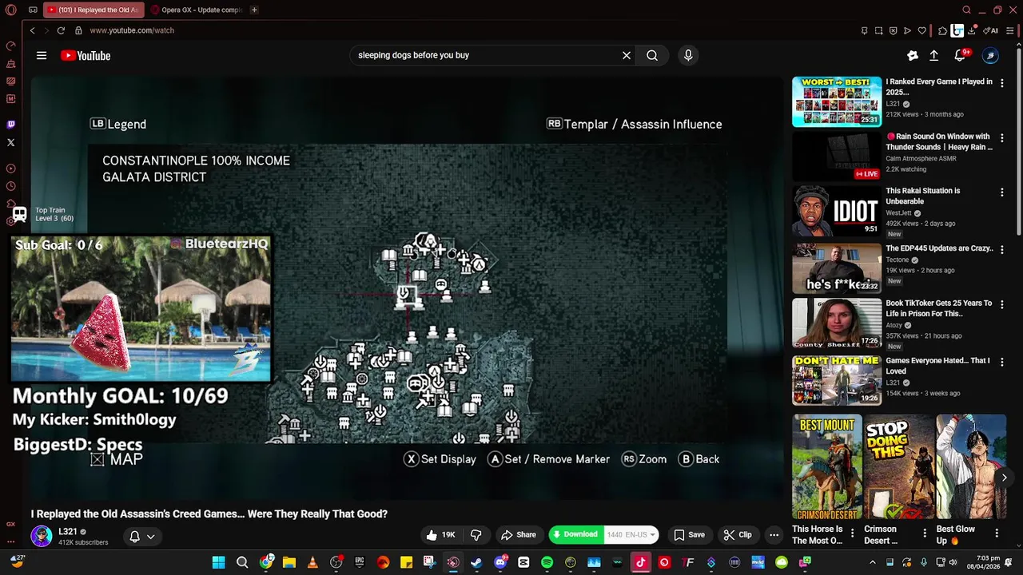
Task: Clear the search box with the X
Action: click(x=627, y=55)
